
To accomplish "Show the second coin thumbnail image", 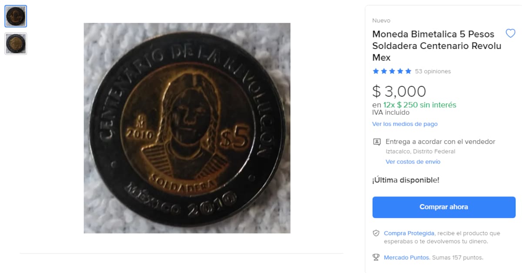I will coord(16,43).
